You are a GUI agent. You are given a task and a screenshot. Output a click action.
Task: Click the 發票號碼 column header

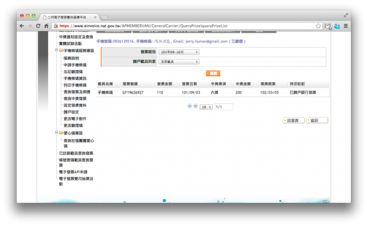(130, 84)
